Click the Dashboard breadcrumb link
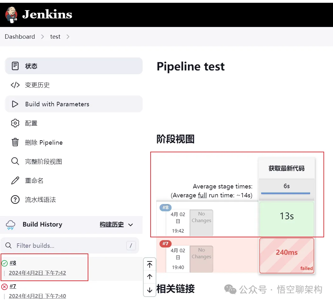The width and height of the screenshot is (333, 303). (x=20, y=37)
